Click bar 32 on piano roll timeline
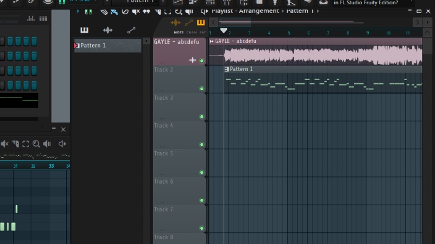This screenshot has height=244, width=435. 33,166
